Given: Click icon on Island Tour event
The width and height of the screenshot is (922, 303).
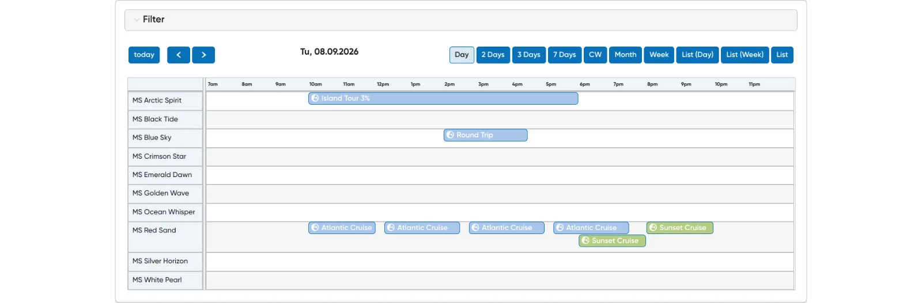Looking at the screenshot, I should (x=315, y=98).
